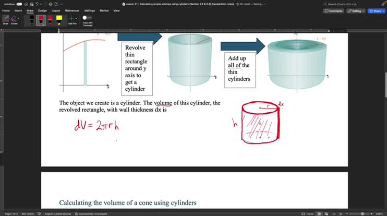Toggle the AutoSave switch

click(19, 4)
